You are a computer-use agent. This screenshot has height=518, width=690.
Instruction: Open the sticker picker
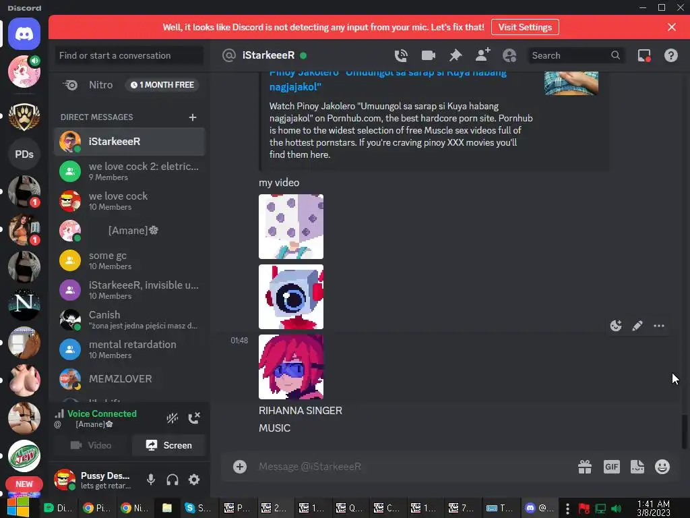pos(637,467)
